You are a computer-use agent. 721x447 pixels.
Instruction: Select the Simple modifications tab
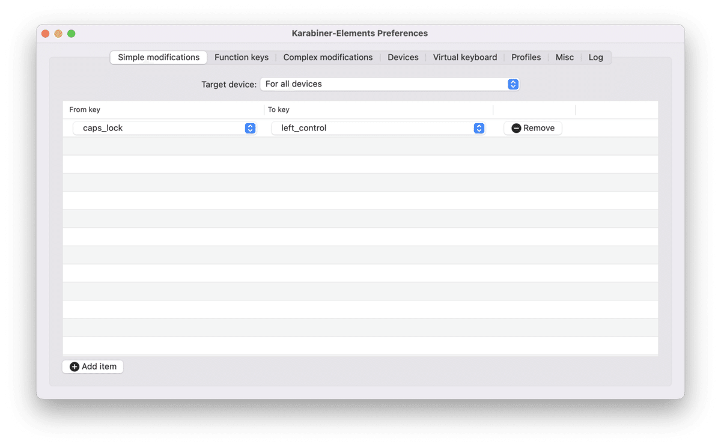158,57
